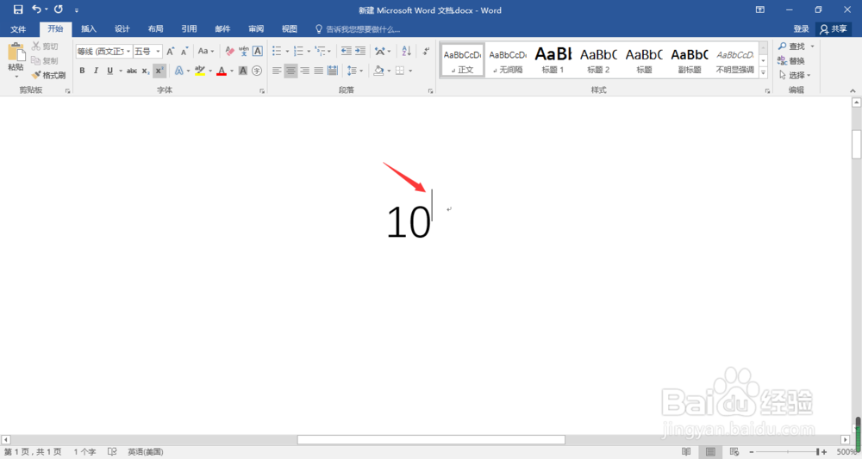Click the Line Spacing icon
This screenshot has width=862, height=459.
(352, 71)
